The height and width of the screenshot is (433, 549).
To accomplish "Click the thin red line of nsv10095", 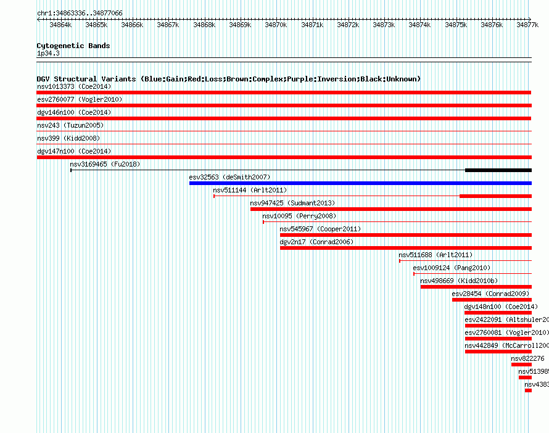I will click(x=397, y=222).
